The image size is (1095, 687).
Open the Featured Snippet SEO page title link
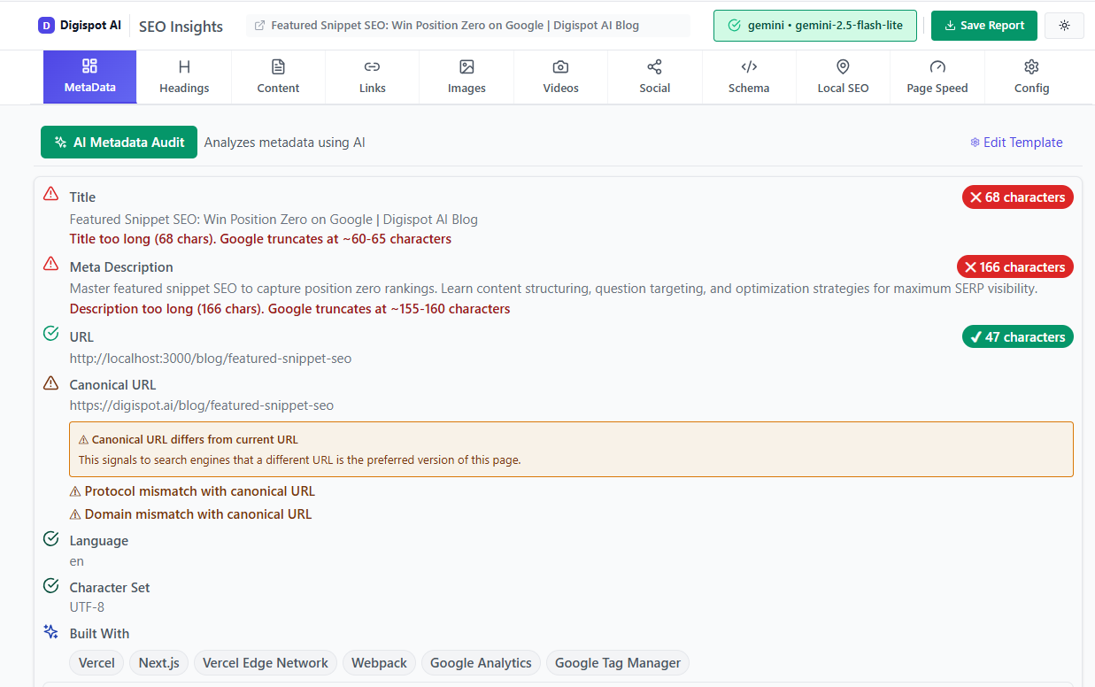tap(455, 26)
